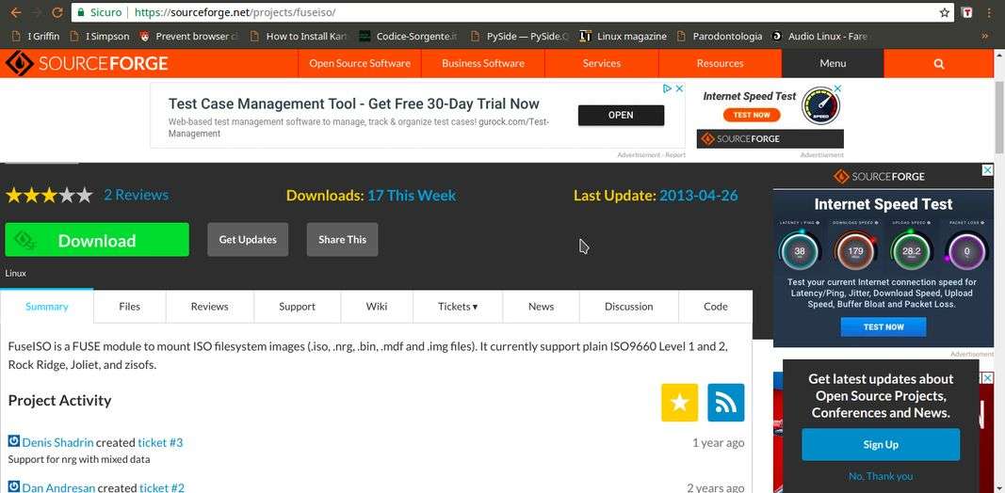Viewport: 1005px width, 493px height.
Task: Dismiss the popup with No, Thank you
Action: (881, 476)
